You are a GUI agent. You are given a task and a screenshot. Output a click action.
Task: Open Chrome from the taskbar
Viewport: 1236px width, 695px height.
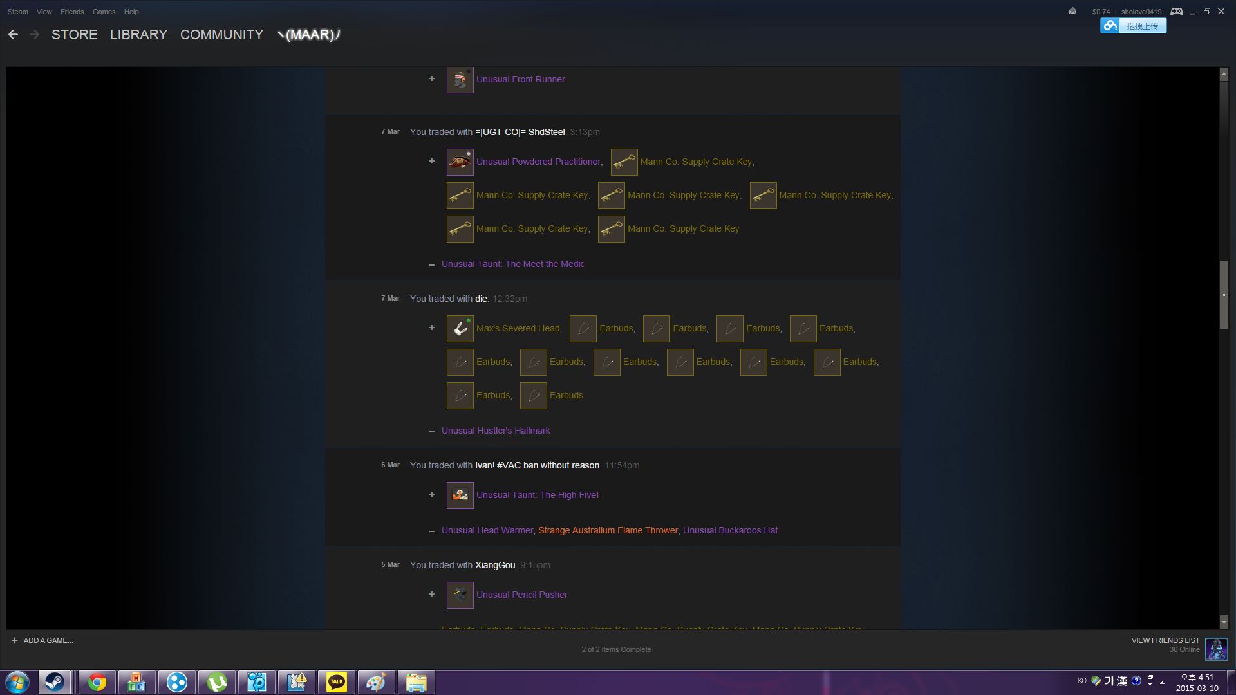point(97,682)
